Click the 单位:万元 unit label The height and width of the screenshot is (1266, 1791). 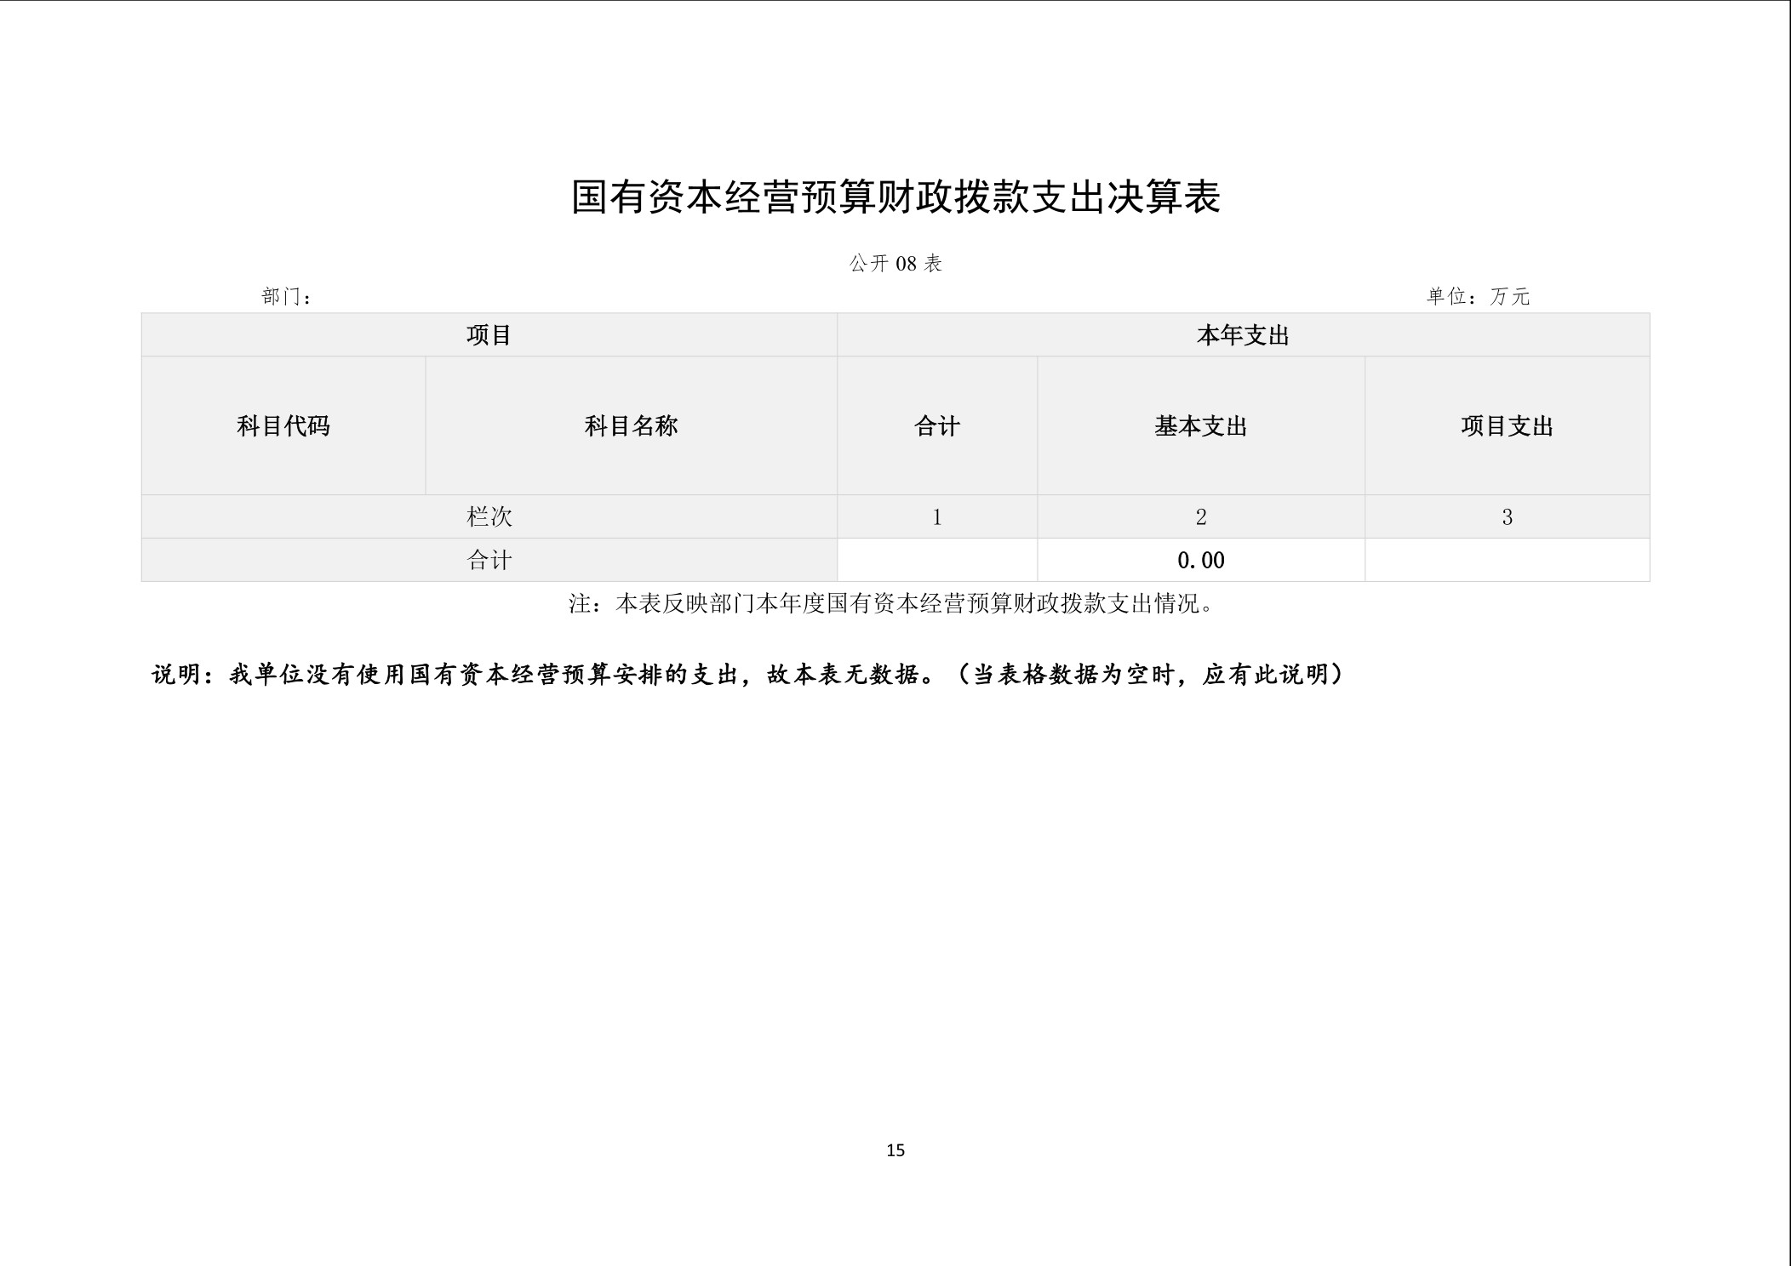pos(1478,296)
